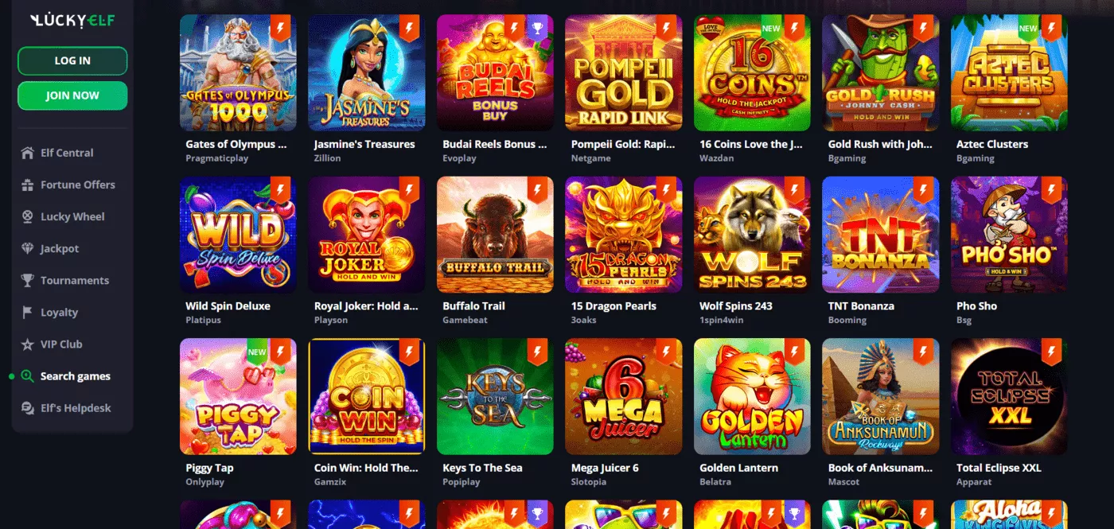Click the LOG IN button
Image resolution: width=1114 pixels, height=529 pixels.
pos(72,60)
